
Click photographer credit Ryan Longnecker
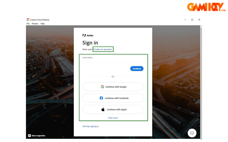point(38,135)
